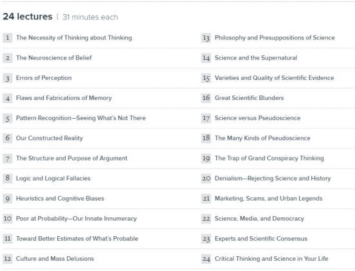Select the number 19 lecture badge

(x=206, y=158)
